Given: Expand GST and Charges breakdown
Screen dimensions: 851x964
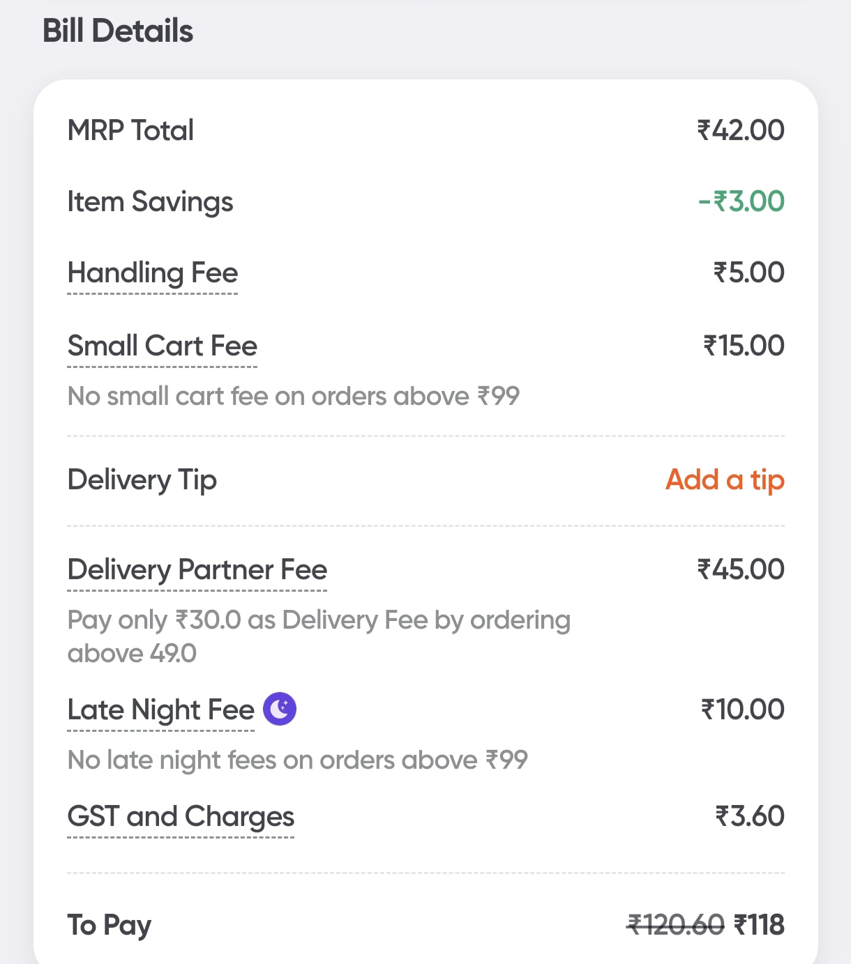Looking at the screenshot, I should tap(181, 817).
